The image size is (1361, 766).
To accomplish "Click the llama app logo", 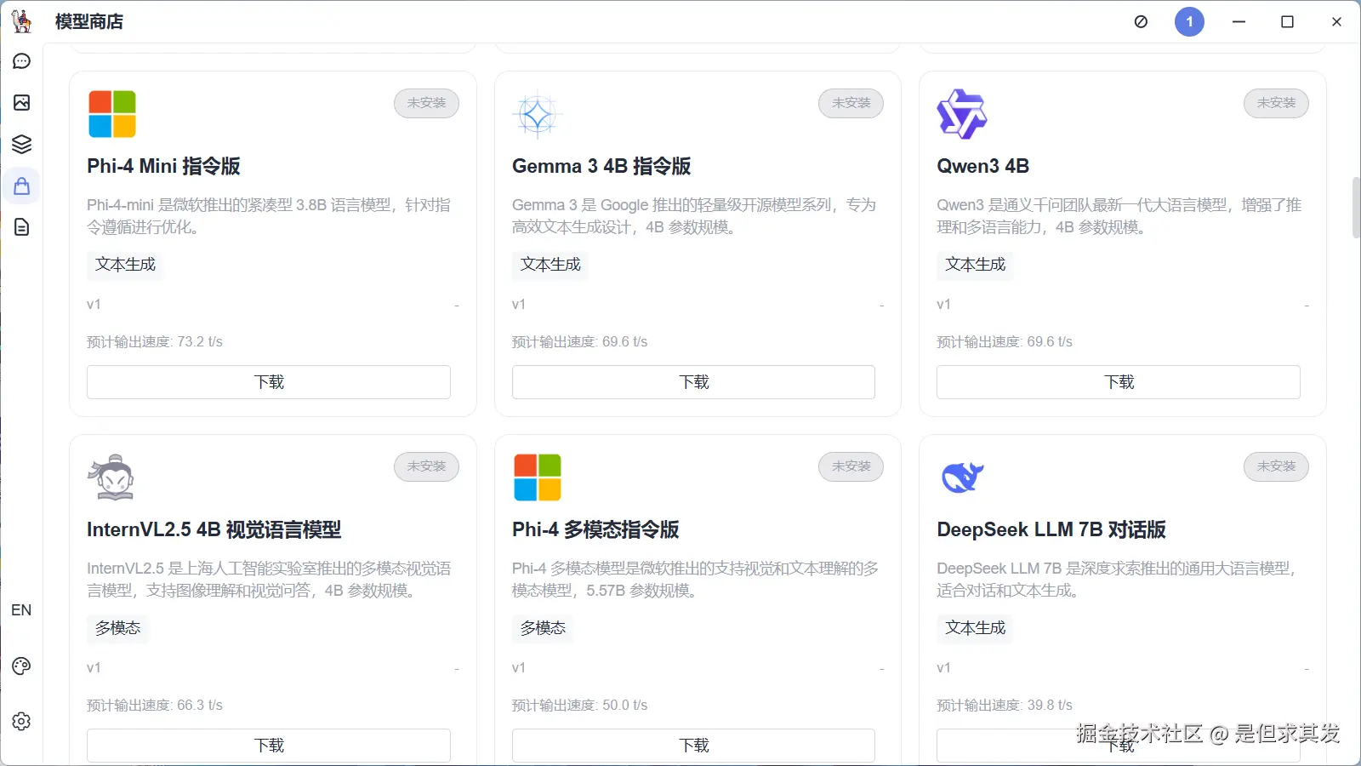I will pyautogui.click(x=22, y=21).
